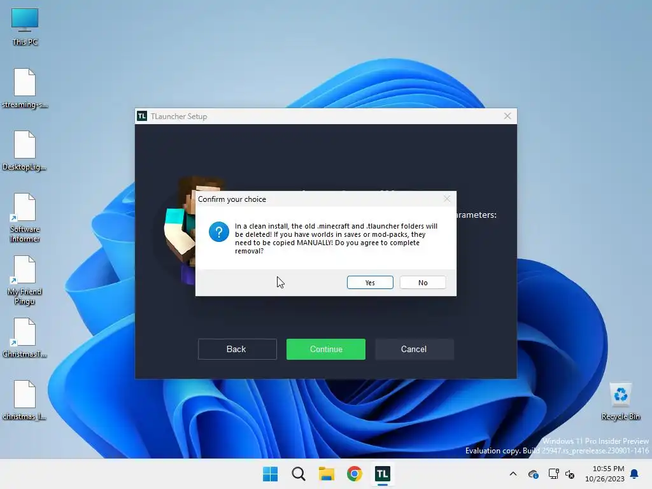
Task: Click the muted volume tray icon
Action: [x=570, y=474]
